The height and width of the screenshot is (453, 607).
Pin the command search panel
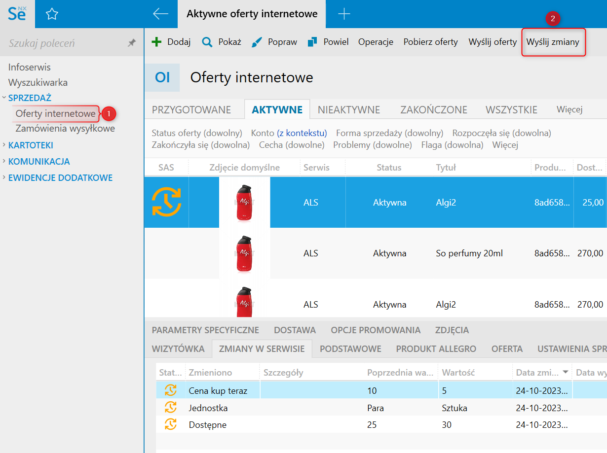(132, 43)
